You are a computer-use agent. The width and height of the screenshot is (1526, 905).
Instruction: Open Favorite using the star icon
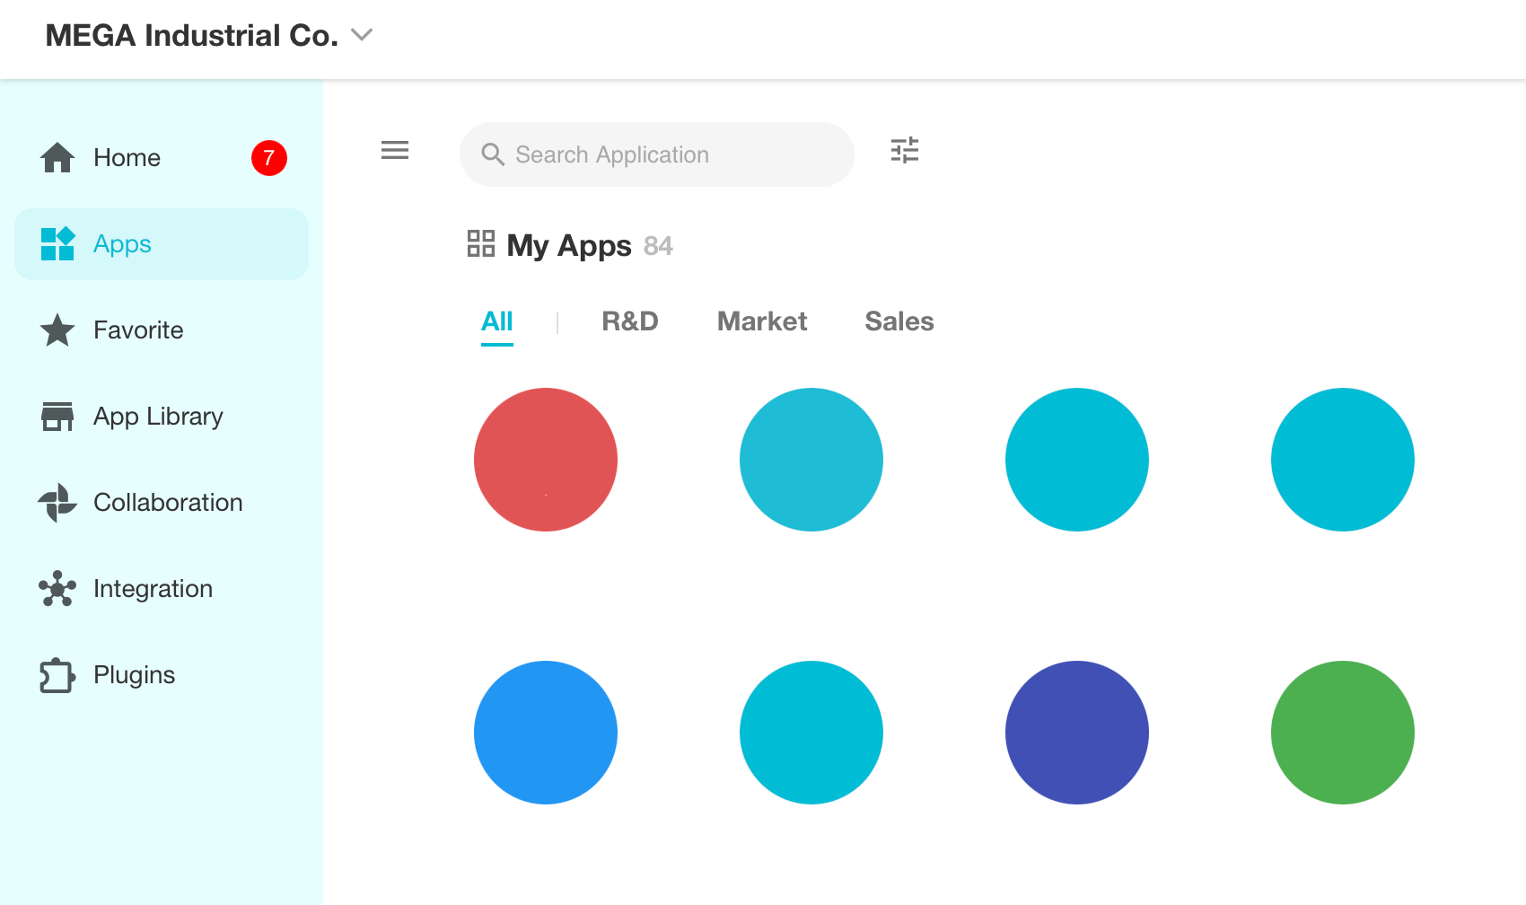pyautogui.click(x=57, y=330)
